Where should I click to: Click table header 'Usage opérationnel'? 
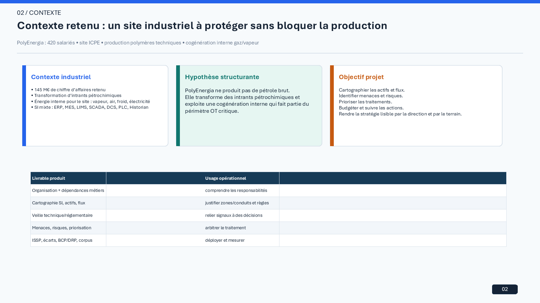point(226,178)
